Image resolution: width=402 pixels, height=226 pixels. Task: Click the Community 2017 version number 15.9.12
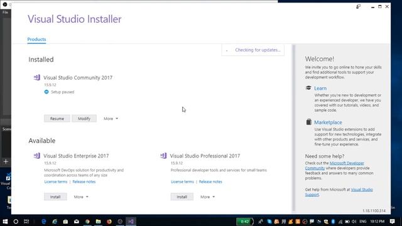[50, 85]
